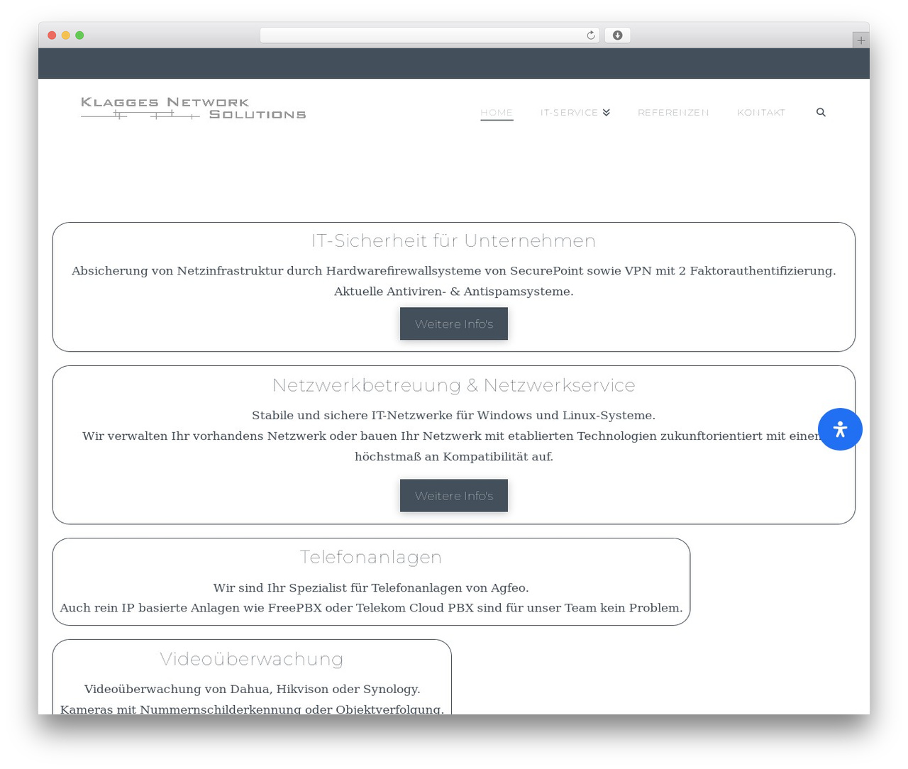Click the Klagges Network Solutions logo
The image size is (908, 769).
(193, 109)
